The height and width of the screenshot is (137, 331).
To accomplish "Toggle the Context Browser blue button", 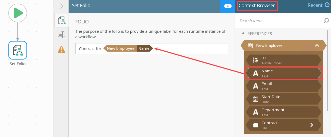I will click(x=228, y=6).
